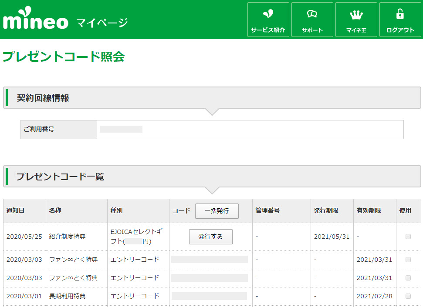Screen dimensions: 423x307
Task: Click the mineo logo
Action: [x=36, y=20]
